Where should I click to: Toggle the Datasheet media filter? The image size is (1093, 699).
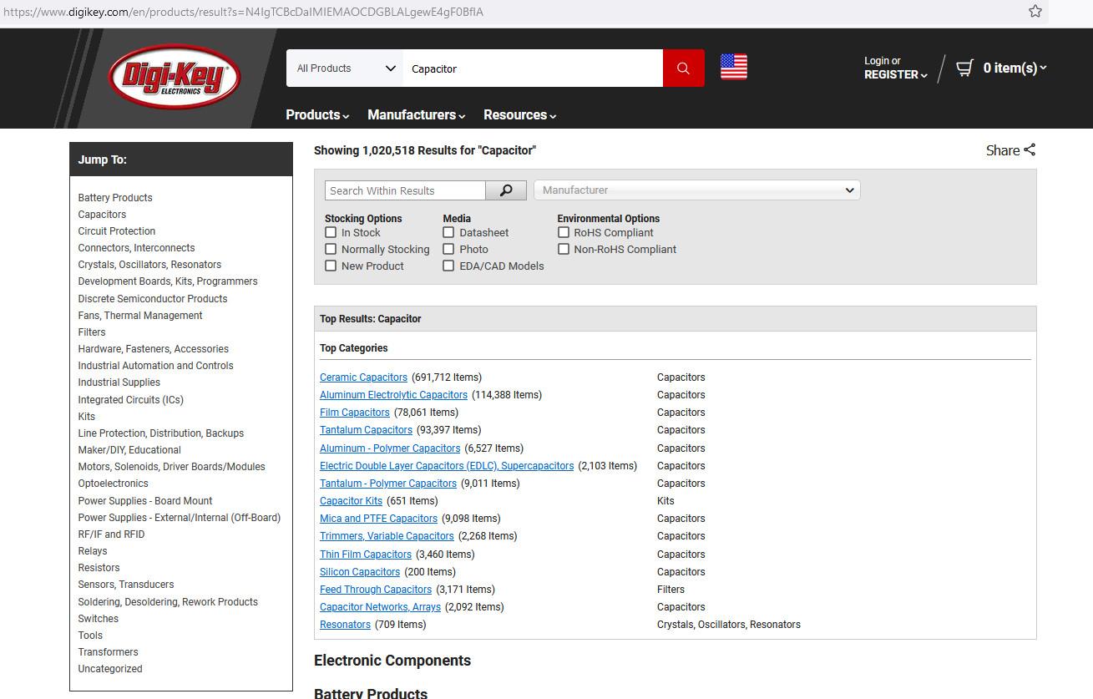(x=448, y=232)
